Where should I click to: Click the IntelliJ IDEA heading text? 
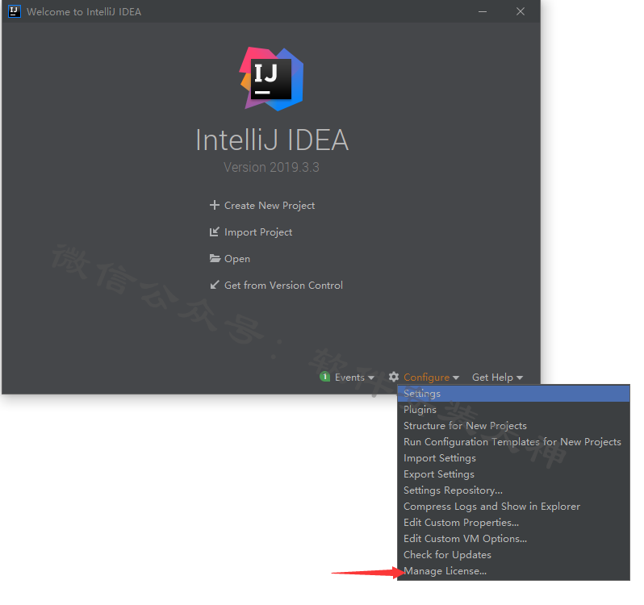(x=272, y=140)
